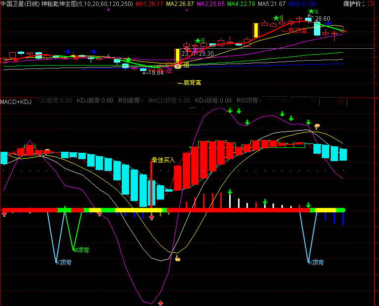Click the red up arrow below 最佳买入 bar
Viewport: 379px width, 306px height.
point(152,217)
